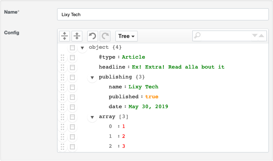Click the magnifier search icon

[197, 36]
